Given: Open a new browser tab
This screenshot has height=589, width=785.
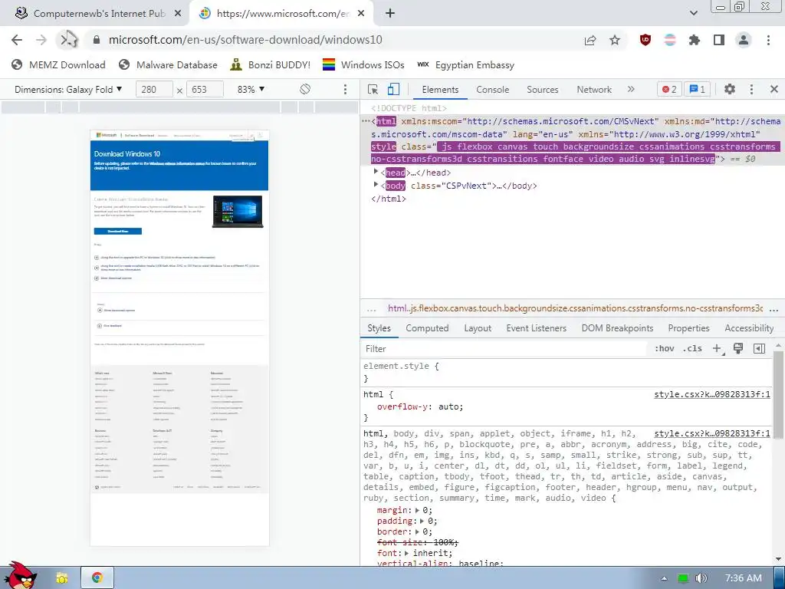Looking at the screenshot, I should 390,14.
